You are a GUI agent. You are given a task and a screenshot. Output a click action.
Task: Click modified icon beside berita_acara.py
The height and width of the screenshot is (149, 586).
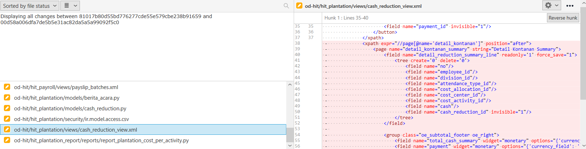pos(7,98)
